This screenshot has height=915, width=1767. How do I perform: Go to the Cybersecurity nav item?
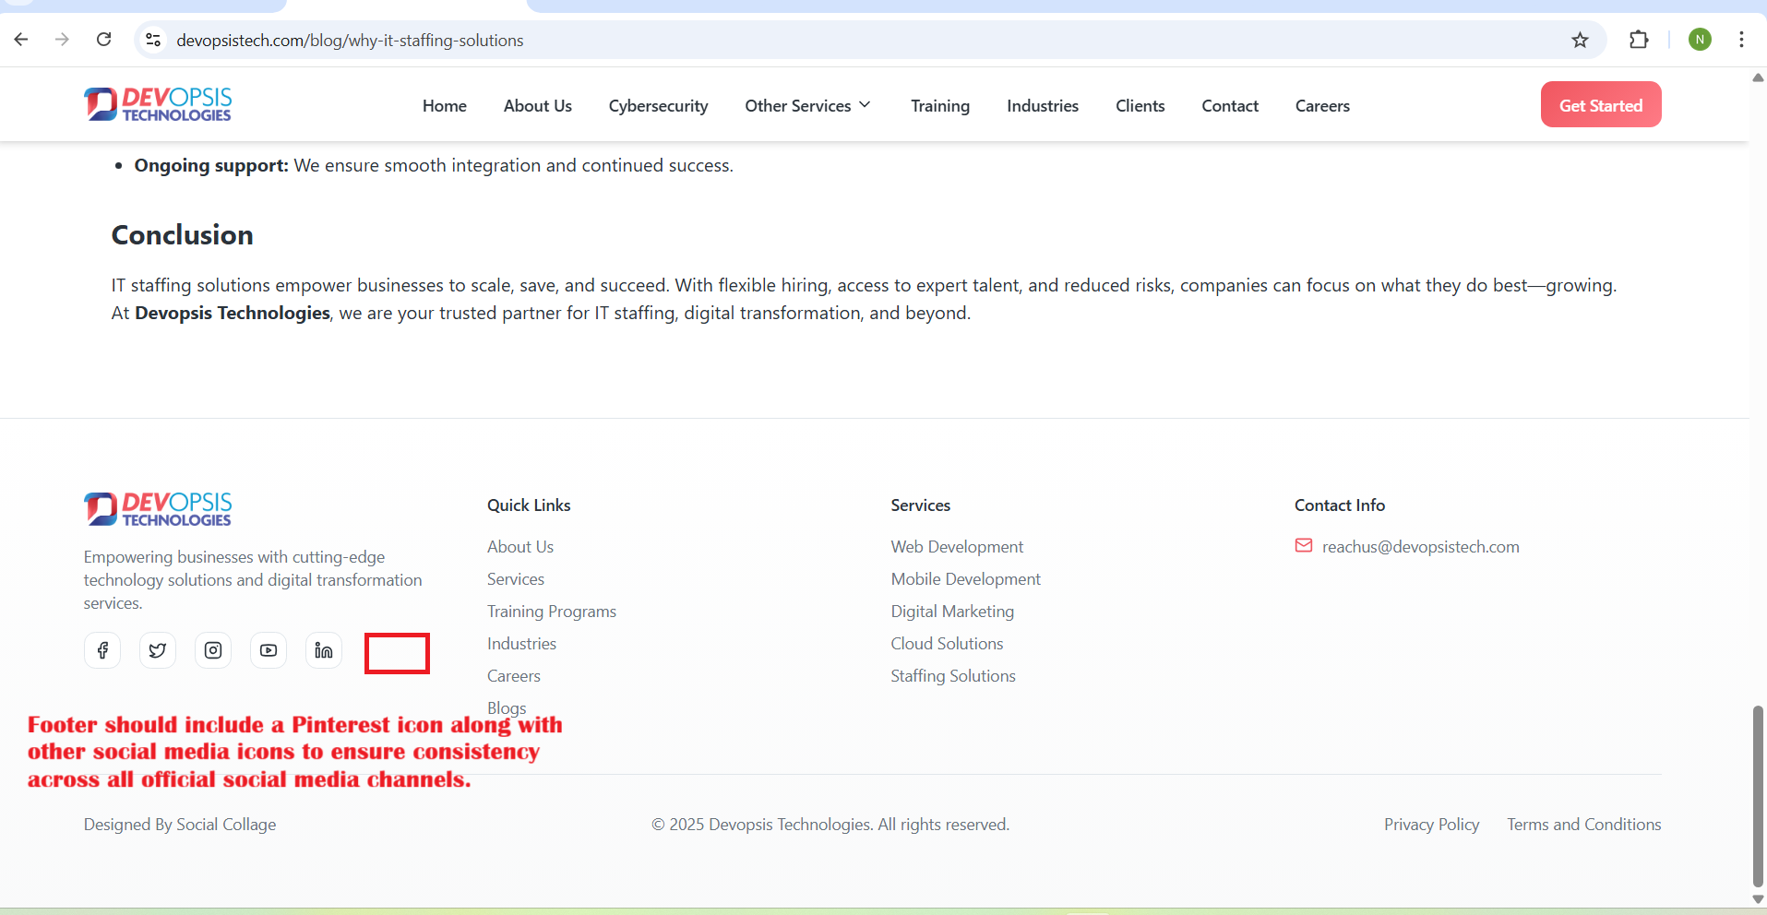point(658,106)
